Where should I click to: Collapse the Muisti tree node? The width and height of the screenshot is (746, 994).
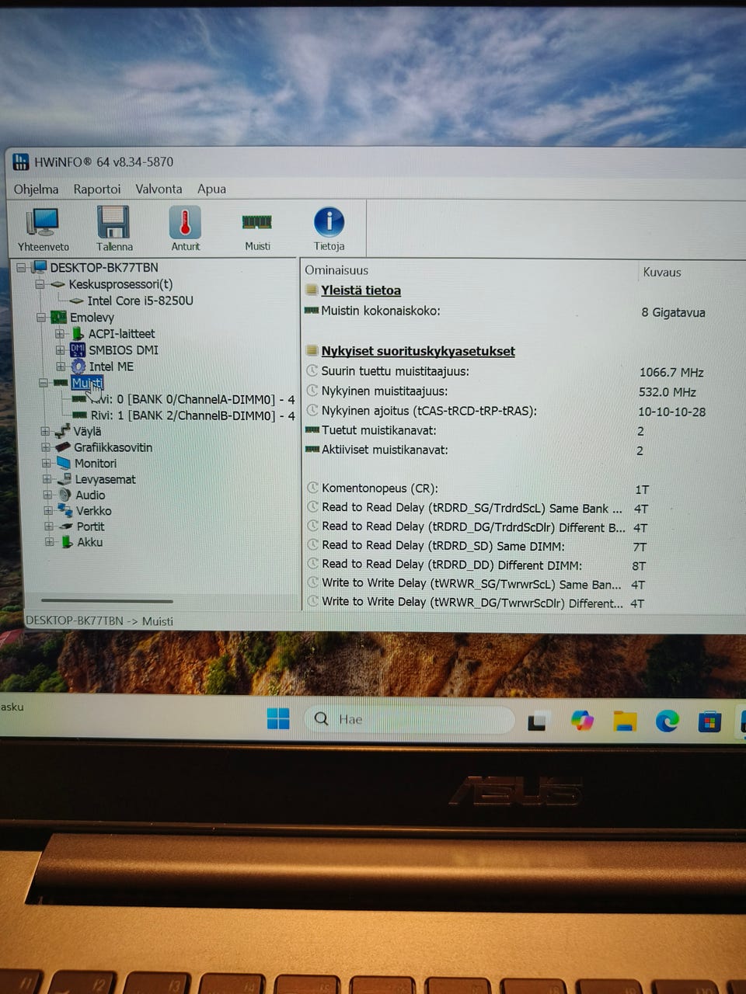[x=43, y=383]
